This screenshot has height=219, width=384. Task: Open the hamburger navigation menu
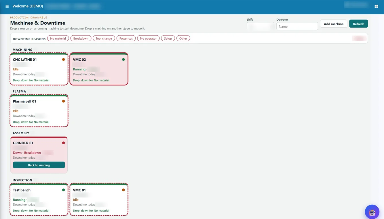(7, 6)
